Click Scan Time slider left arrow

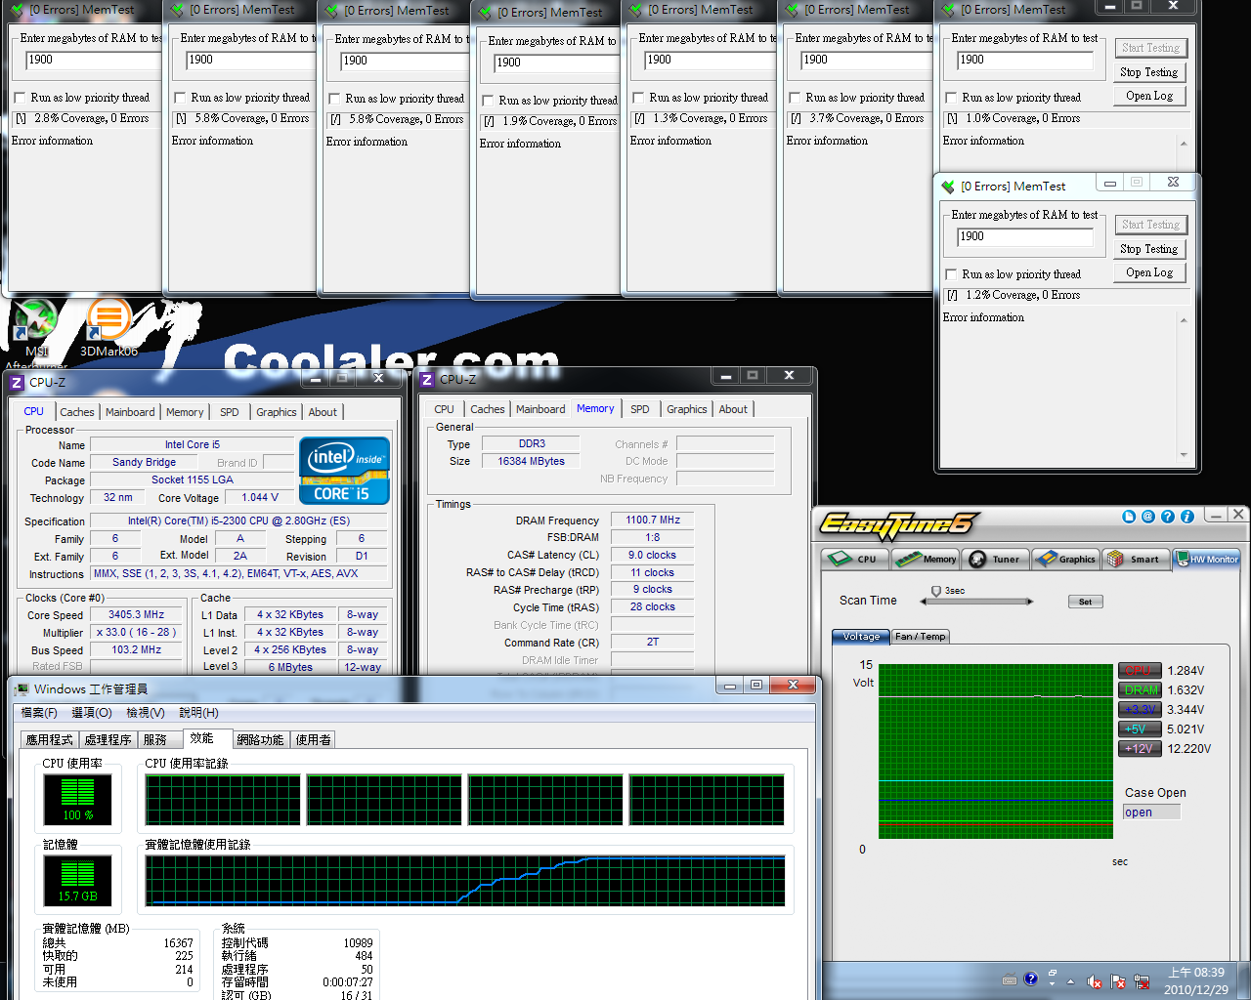tap(923, 602)
